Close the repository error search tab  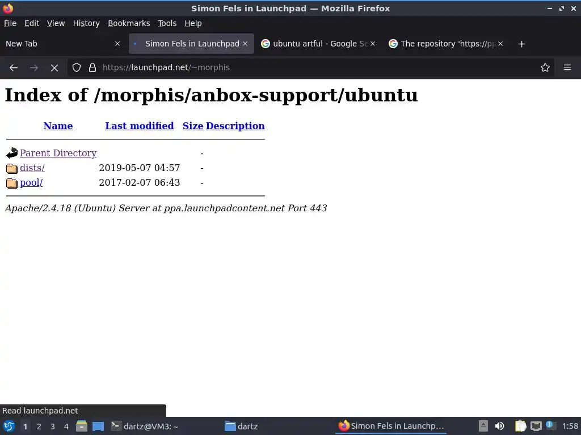pos(500,44)
